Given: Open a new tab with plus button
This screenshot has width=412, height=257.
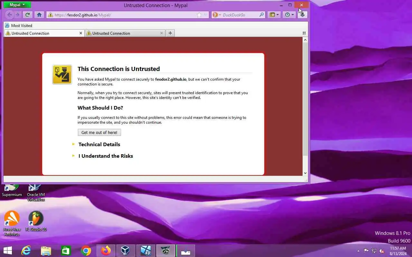Looking at the screenshot, I should 170,33.
